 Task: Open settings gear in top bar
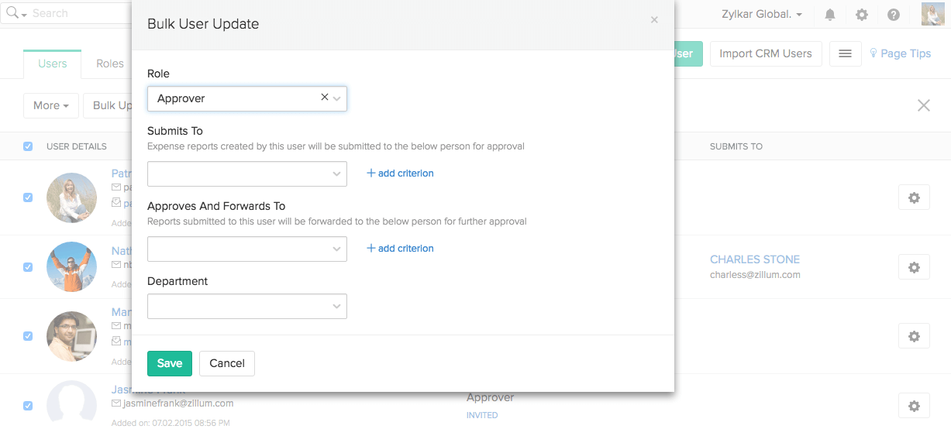pos(862,15)
